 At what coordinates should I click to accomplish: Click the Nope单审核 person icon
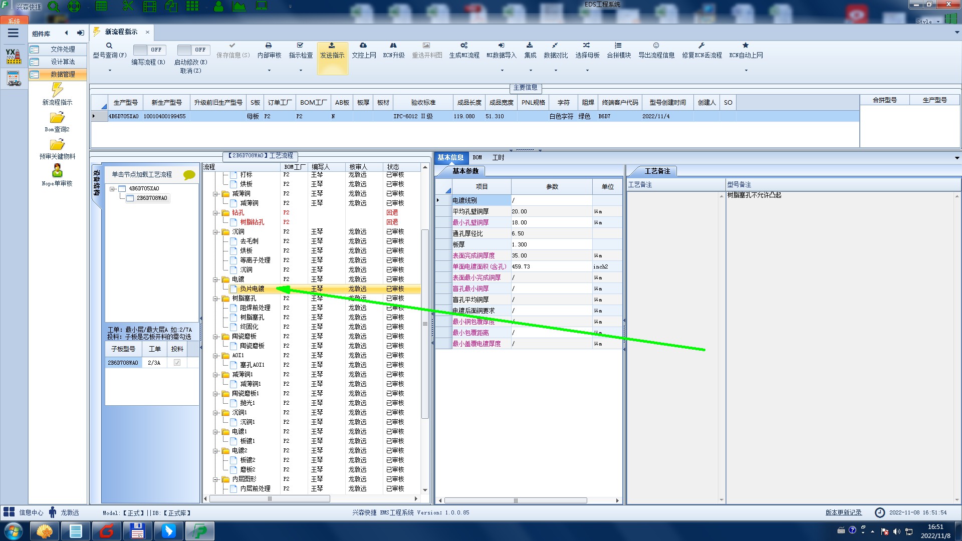(x=57, y=171)
